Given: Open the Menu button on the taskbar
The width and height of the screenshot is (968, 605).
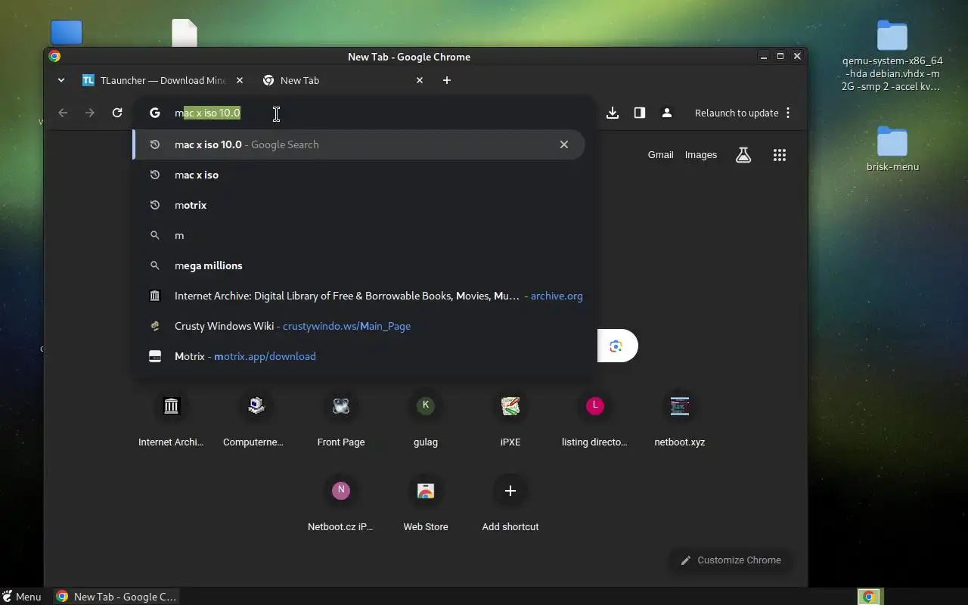Looking at the screenshot, I should (x=22, y=597).
